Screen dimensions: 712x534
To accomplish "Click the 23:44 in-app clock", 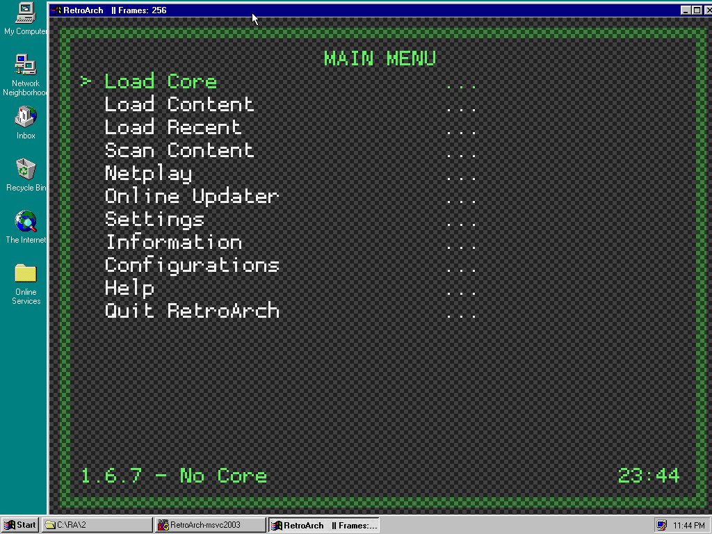I will 649,476.
